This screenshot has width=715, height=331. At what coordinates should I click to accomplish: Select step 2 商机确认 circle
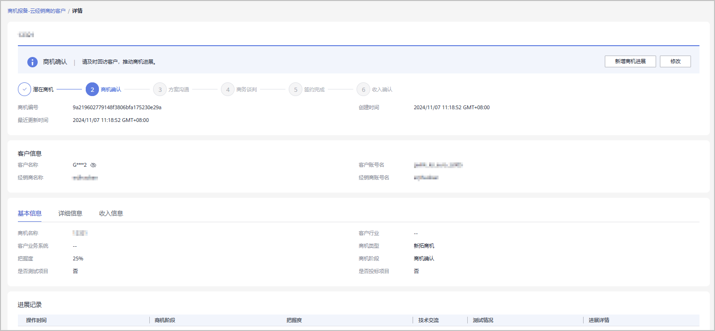coord(92,89)
